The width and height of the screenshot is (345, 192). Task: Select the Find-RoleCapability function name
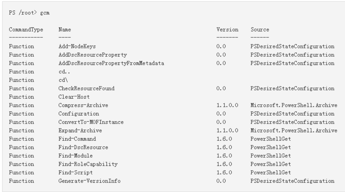88,164
